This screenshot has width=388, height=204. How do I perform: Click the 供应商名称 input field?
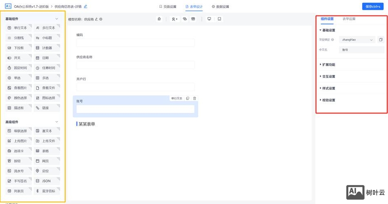point(135,65)
